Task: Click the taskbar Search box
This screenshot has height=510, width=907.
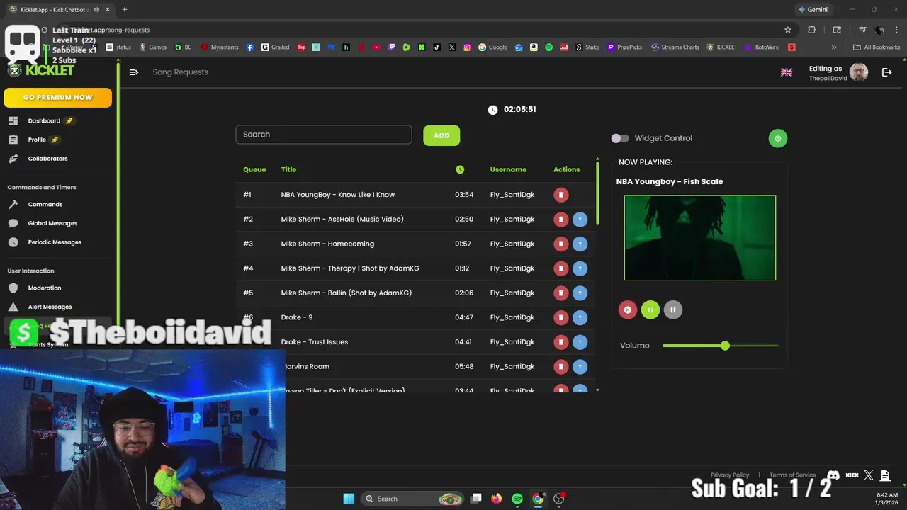Action: coord(412,499)
